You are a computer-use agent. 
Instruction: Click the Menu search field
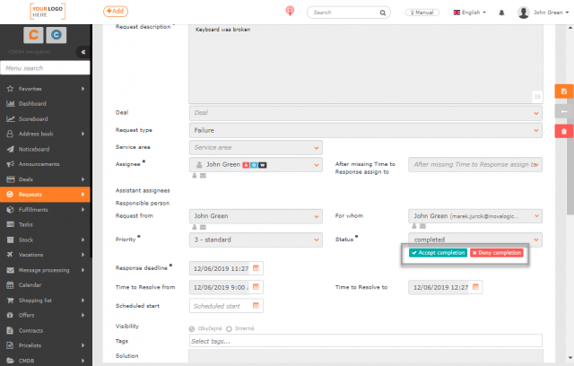point(45,67)
